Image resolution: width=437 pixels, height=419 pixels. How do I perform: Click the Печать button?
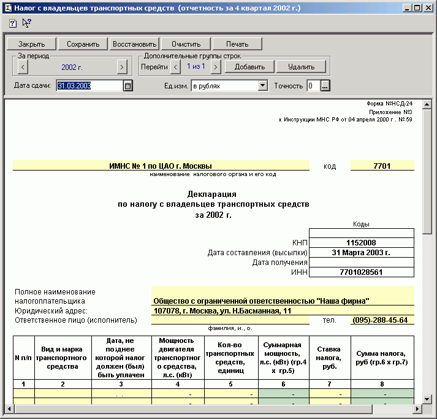[x=237, y=44]
